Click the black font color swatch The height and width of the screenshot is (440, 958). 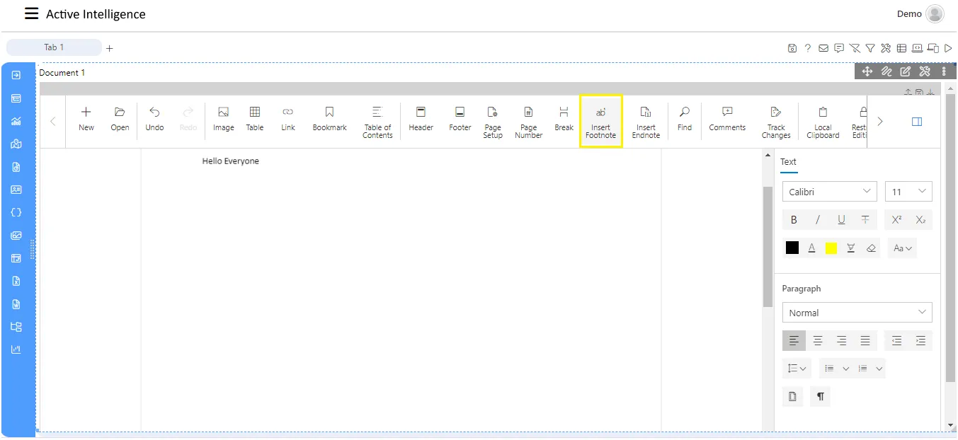tap(792, 248)
